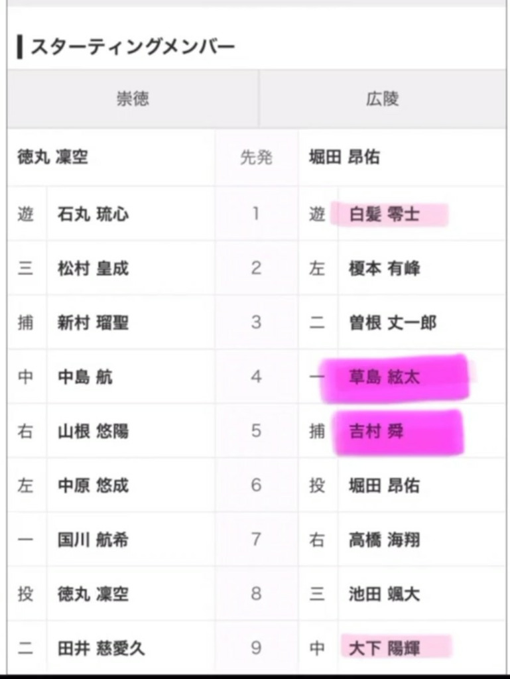Image resolution: width=510 pixels, height=679 pixels.
Task: Open player 新村 瑠聖
Action: pos(93,323)
